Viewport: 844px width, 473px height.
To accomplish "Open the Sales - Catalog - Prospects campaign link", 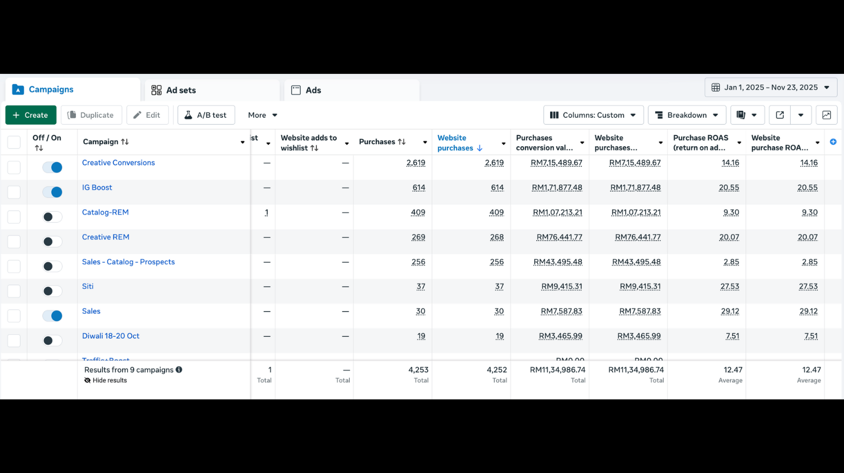I will coord(128,262).
